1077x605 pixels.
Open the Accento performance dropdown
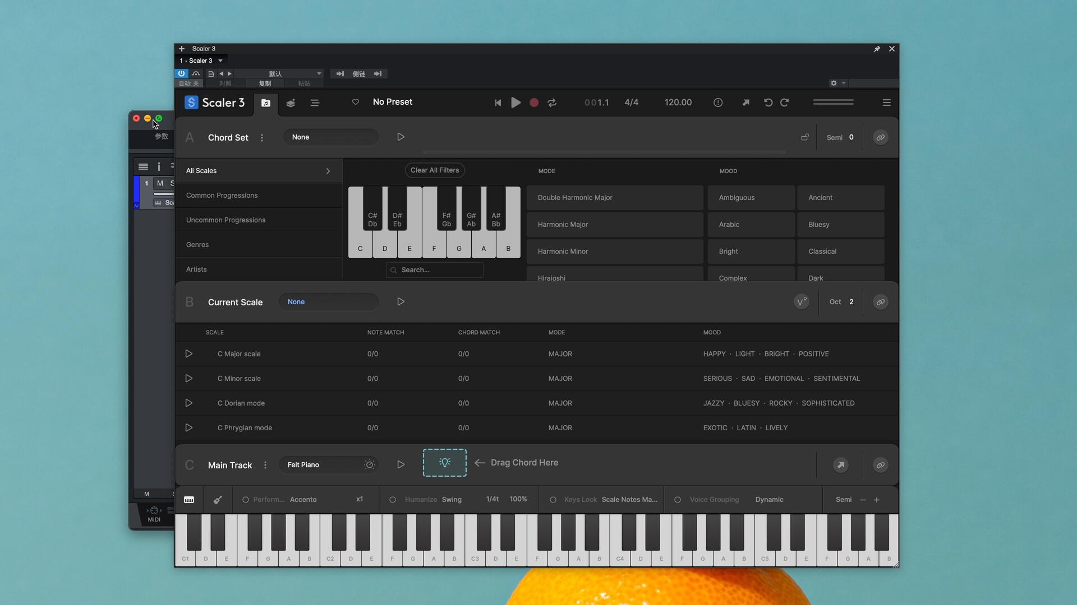pos(303,500)
